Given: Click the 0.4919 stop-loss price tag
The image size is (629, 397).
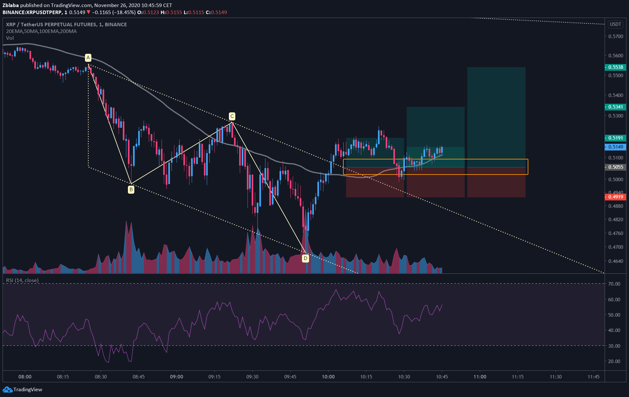Looking at the screenshot, I should coord(615,197).
